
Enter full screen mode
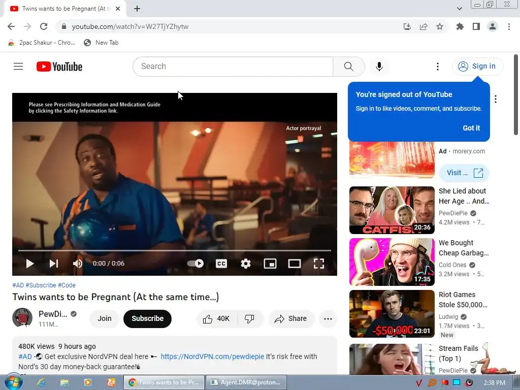(x=319, y=264)
